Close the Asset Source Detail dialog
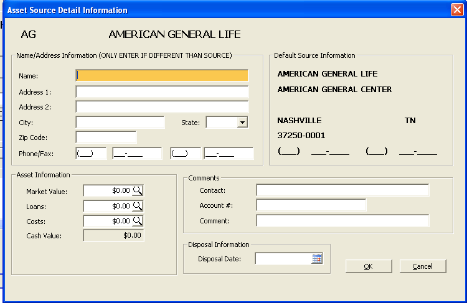Screen dimensions: 467x303 pyautogui.click(x=456, y=10)
